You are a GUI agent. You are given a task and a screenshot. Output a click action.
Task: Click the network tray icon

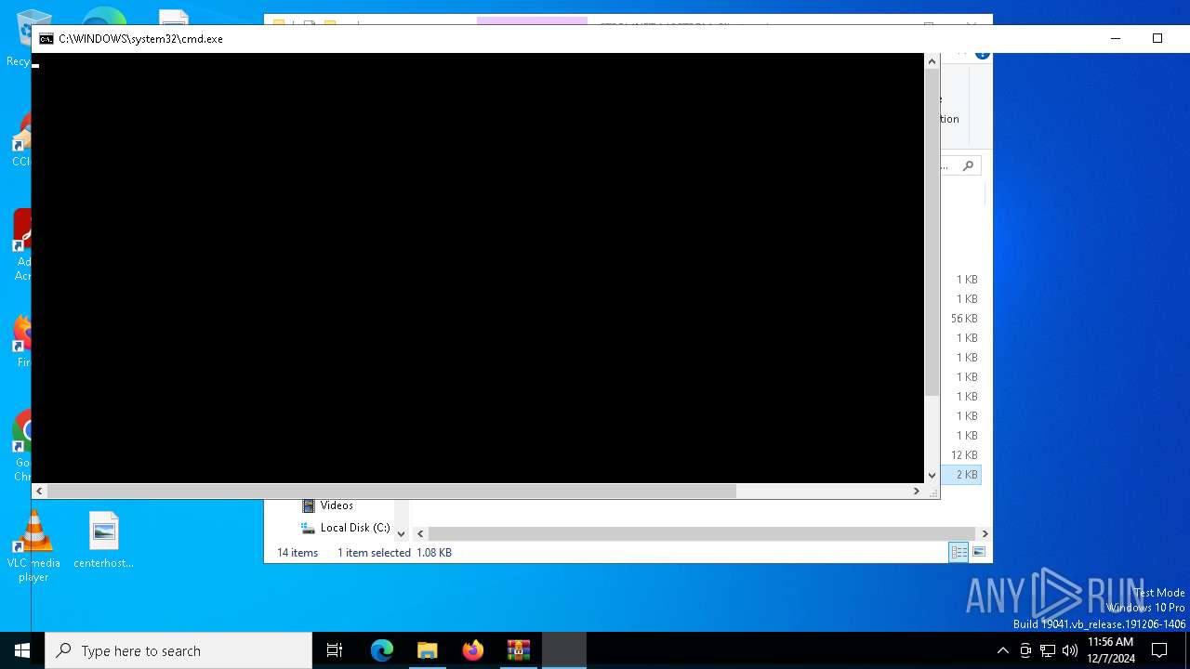click(x=1048, y=650)
